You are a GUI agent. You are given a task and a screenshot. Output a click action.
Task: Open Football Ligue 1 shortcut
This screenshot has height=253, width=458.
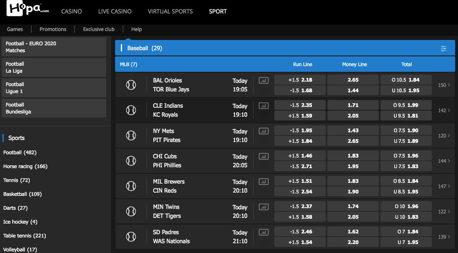54,88
